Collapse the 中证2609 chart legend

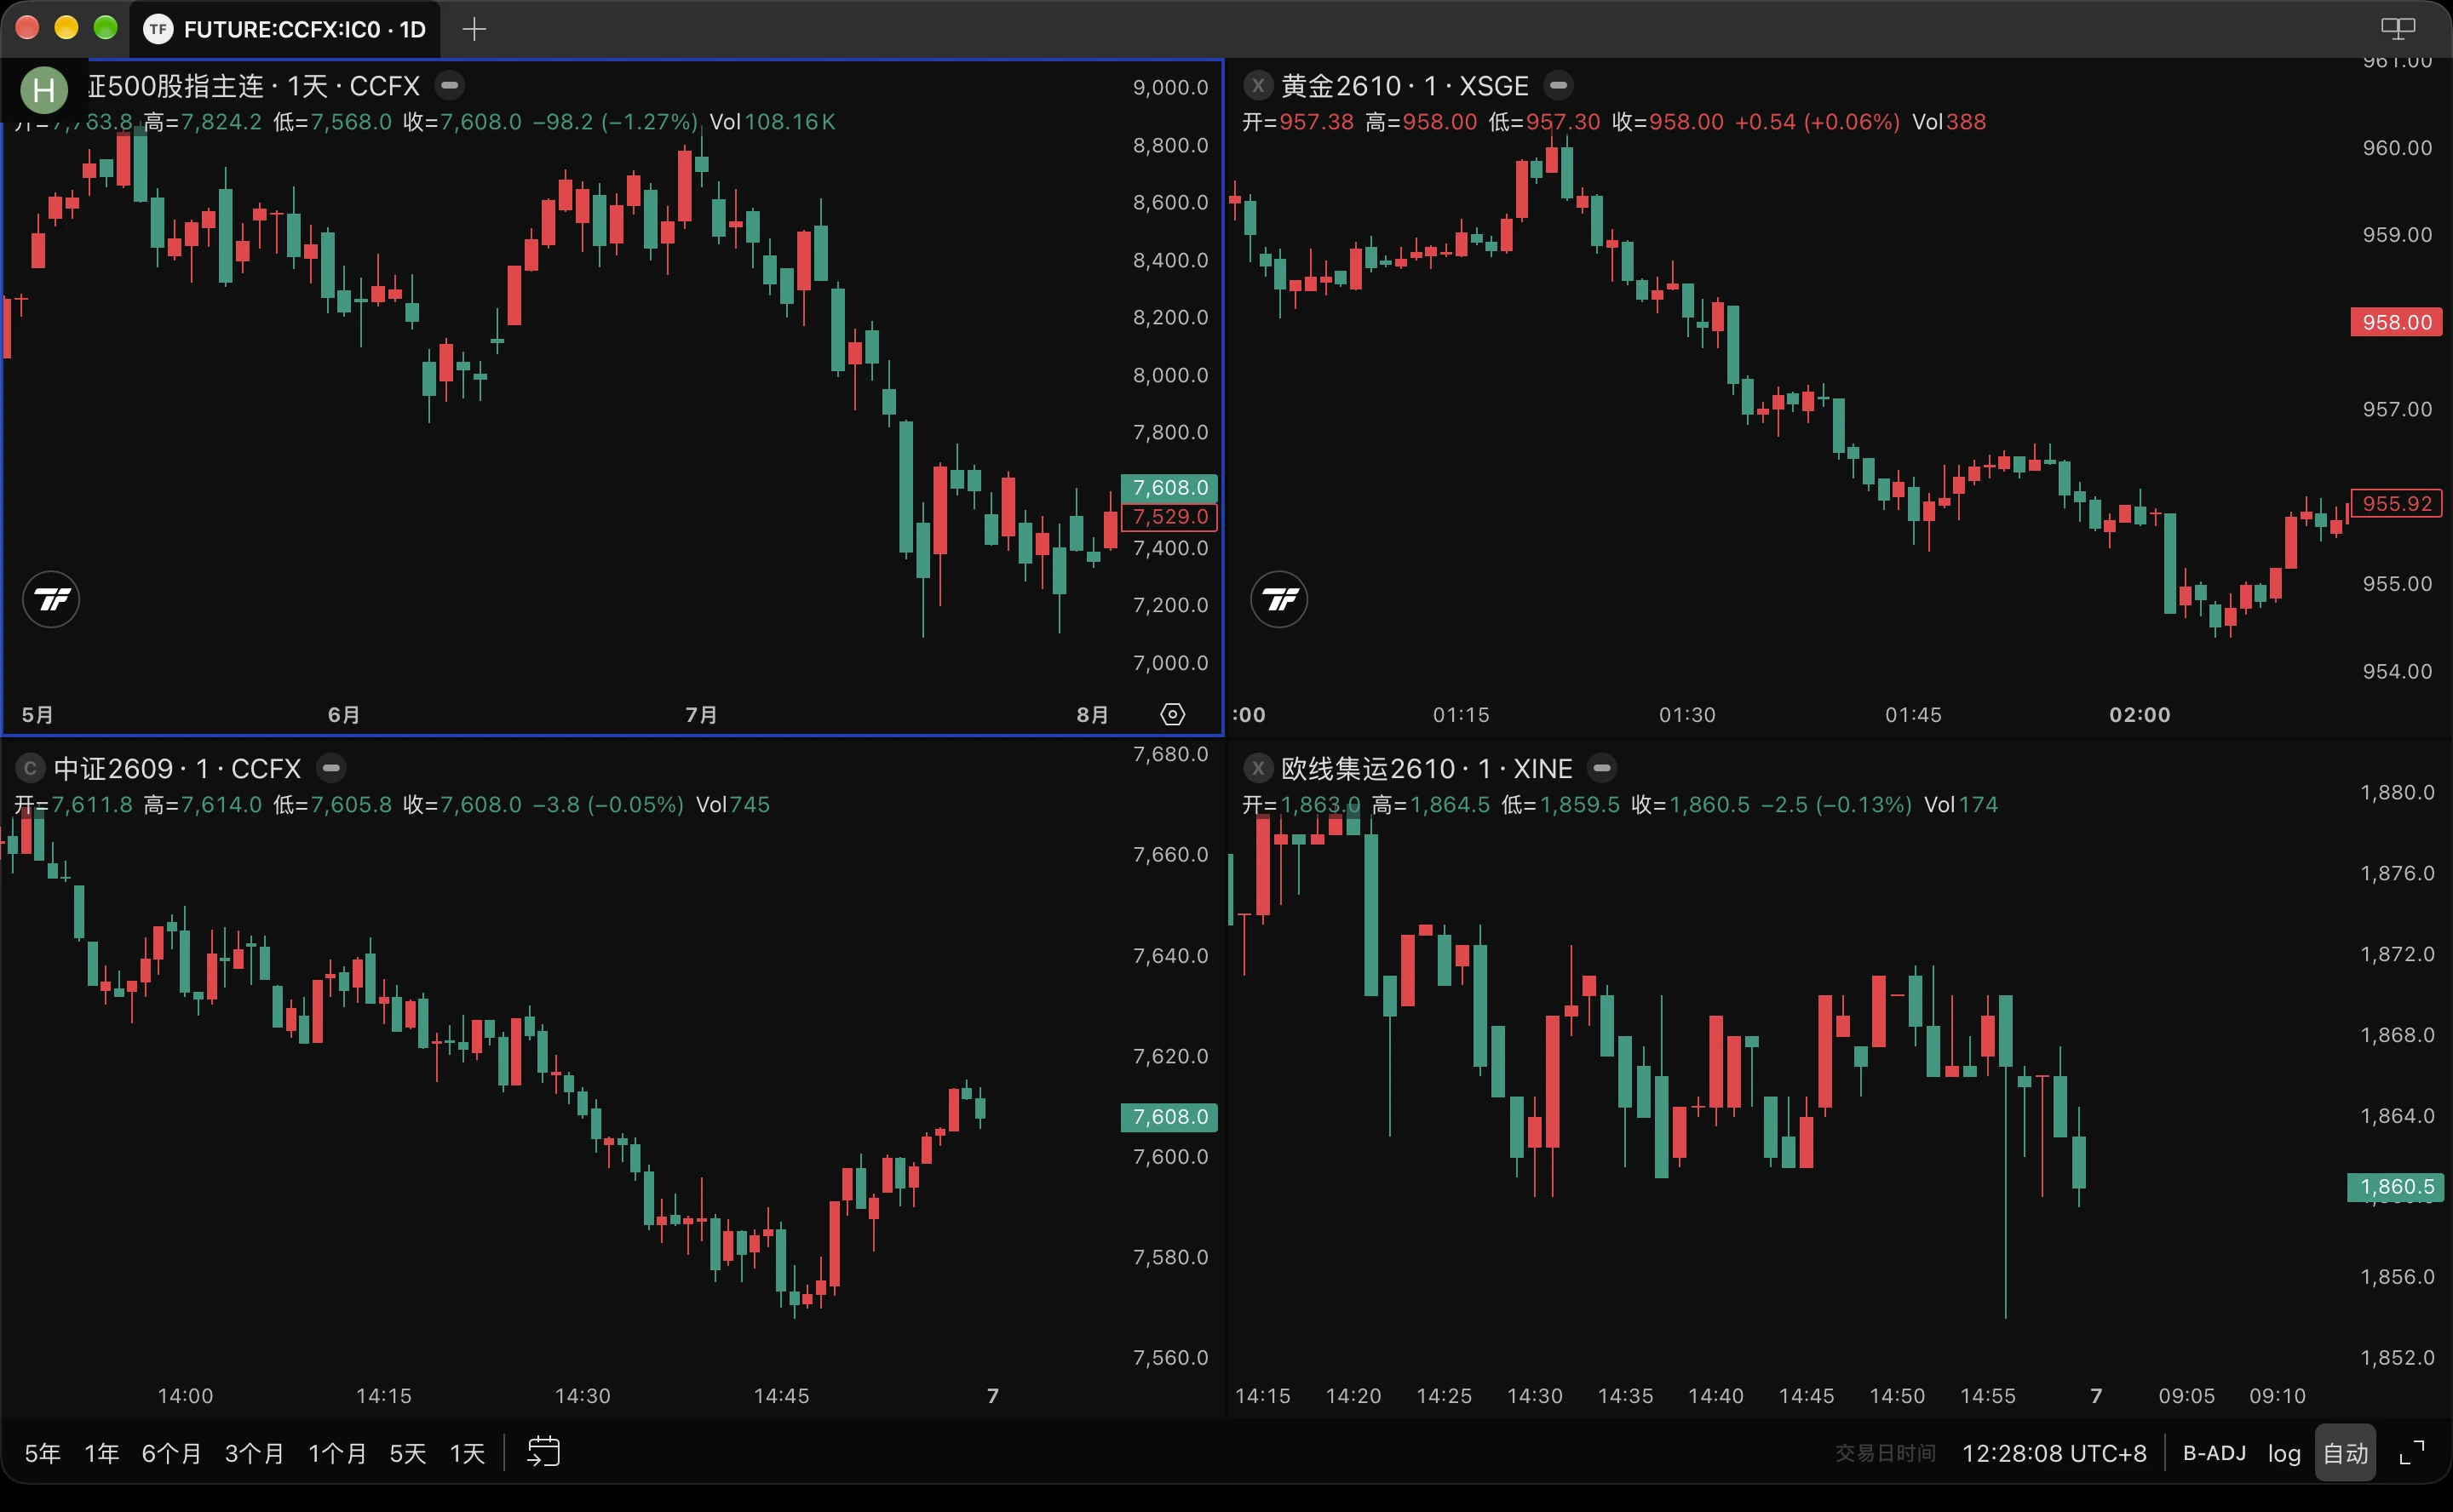pyautogui.click(x=331, y=768)
